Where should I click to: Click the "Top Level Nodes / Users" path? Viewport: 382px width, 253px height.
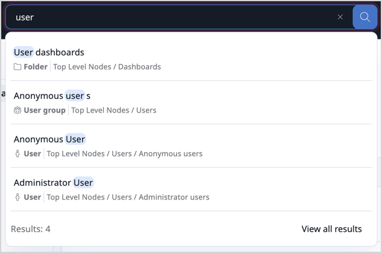click(114, 110)
